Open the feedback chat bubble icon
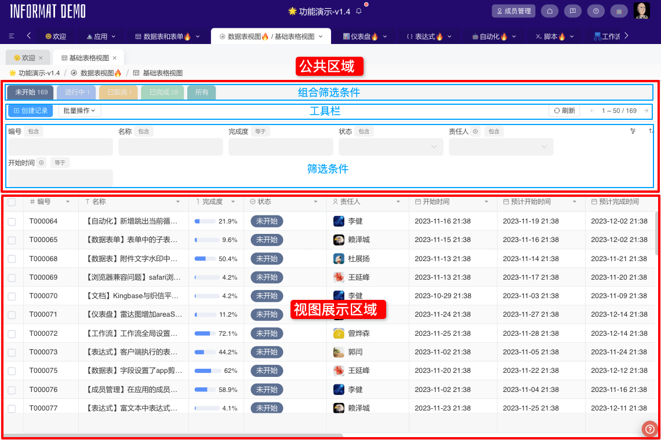The width and height of the screenshot is (661, 440). [573, 11]
